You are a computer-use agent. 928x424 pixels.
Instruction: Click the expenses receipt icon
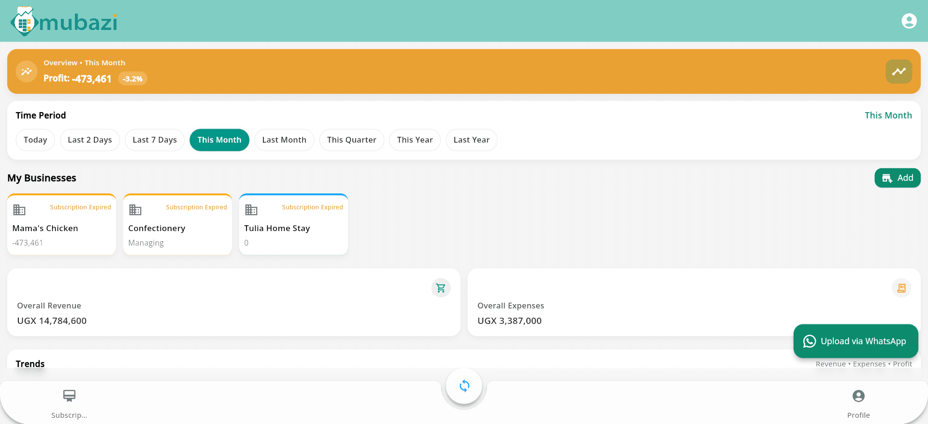[901, 288]
